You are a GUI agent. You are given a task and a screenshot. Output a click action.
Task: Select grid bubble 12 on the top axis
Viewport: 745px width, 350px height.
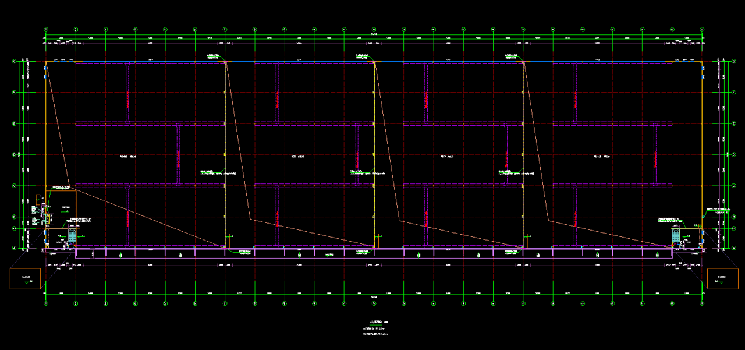(x=374, y=29)
